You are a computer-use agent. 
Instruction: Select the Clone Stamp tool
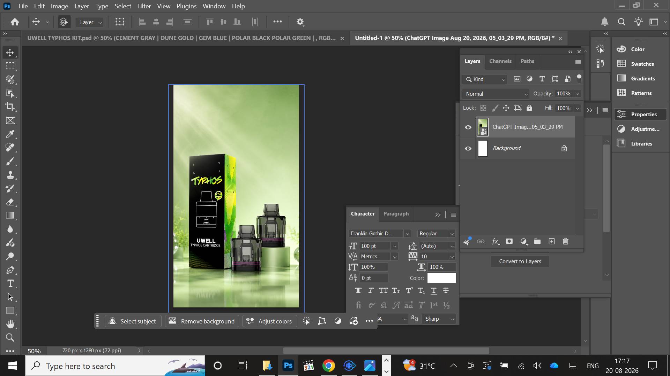click(10, 175)
